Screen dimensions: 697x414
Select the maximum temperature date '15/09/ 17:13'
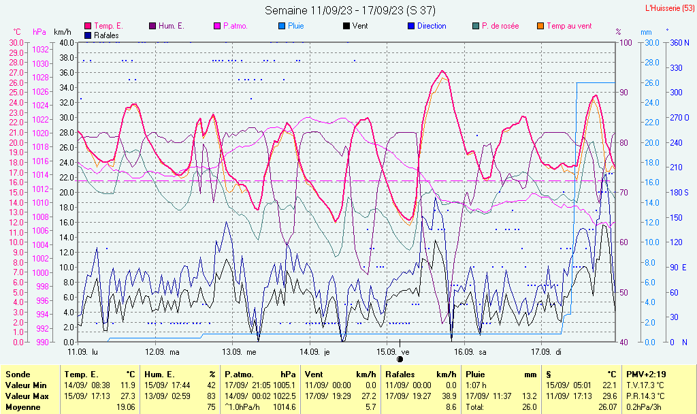click(87, 396)
